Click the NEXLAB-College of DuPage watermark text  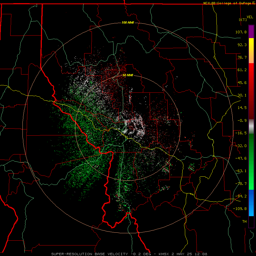pos(229,3)
